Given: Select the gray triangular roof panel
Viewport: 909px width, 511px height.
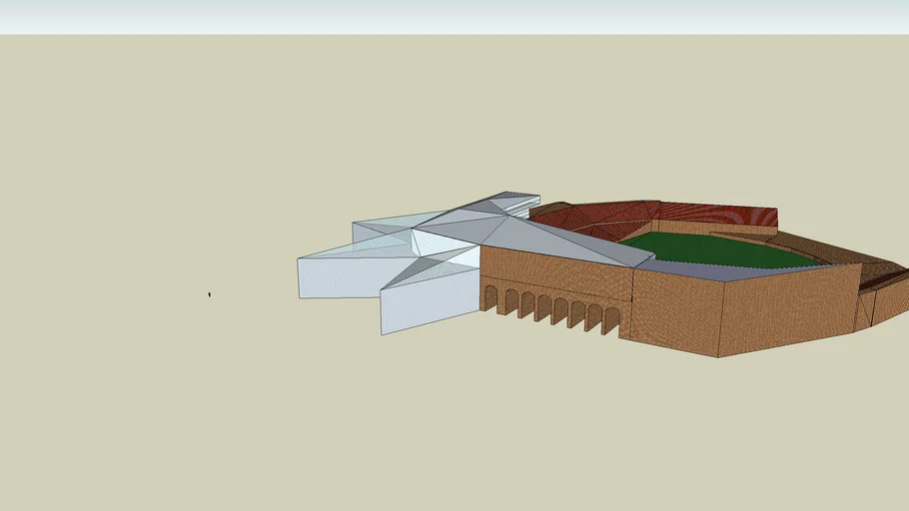Looking at the screenshot, I should [x=559, y=240].
